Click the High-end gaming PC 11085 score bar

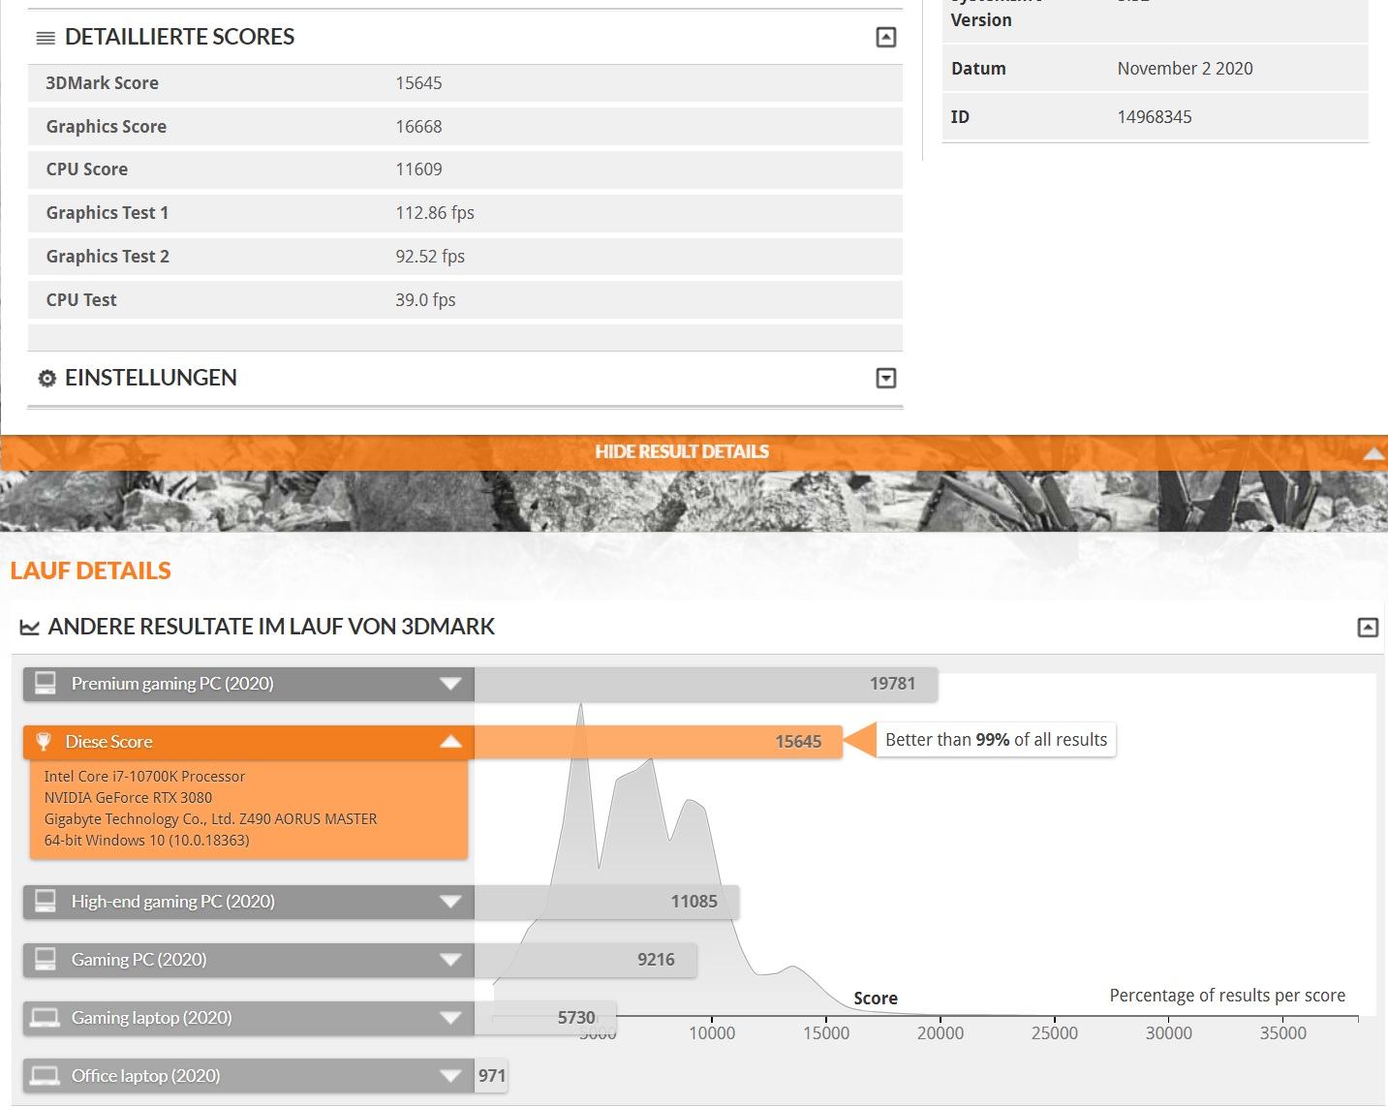click(606, 902)
